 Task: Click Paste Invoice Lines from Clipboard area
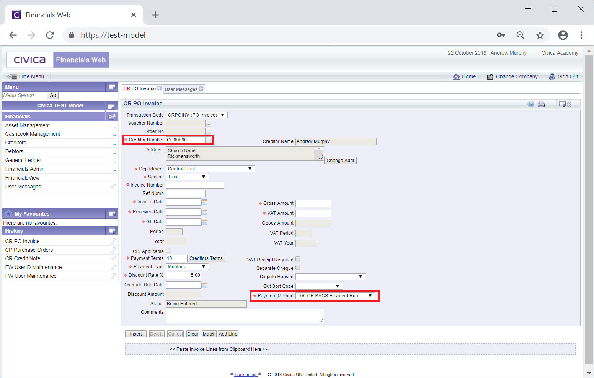coord(351,349)
